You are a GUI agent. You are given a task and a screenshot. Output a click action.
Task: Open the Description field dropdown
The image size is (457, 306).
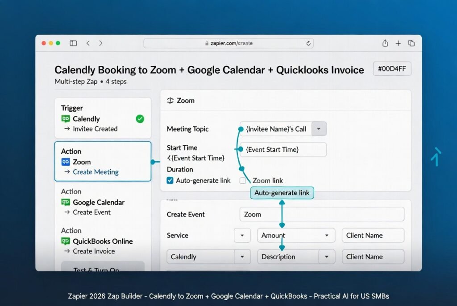tap(326, 257)
